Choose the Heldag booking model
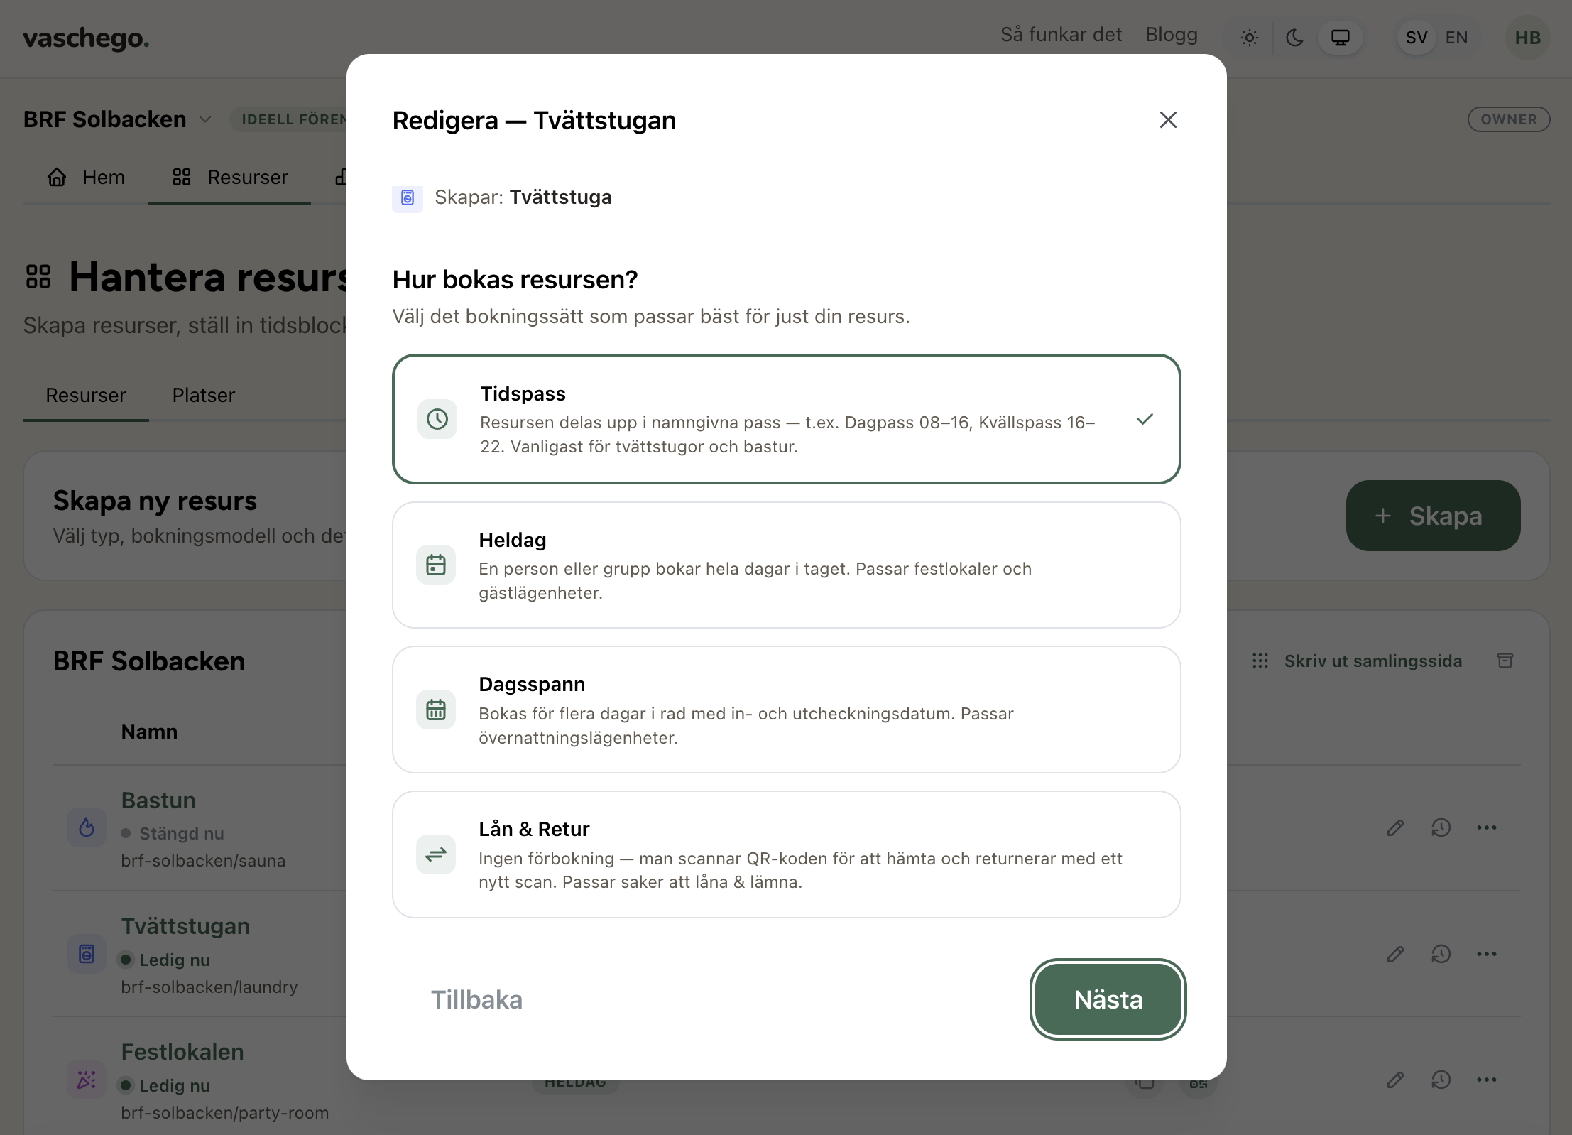Viewport: 1572px width, 1135px height. point(786,565)
